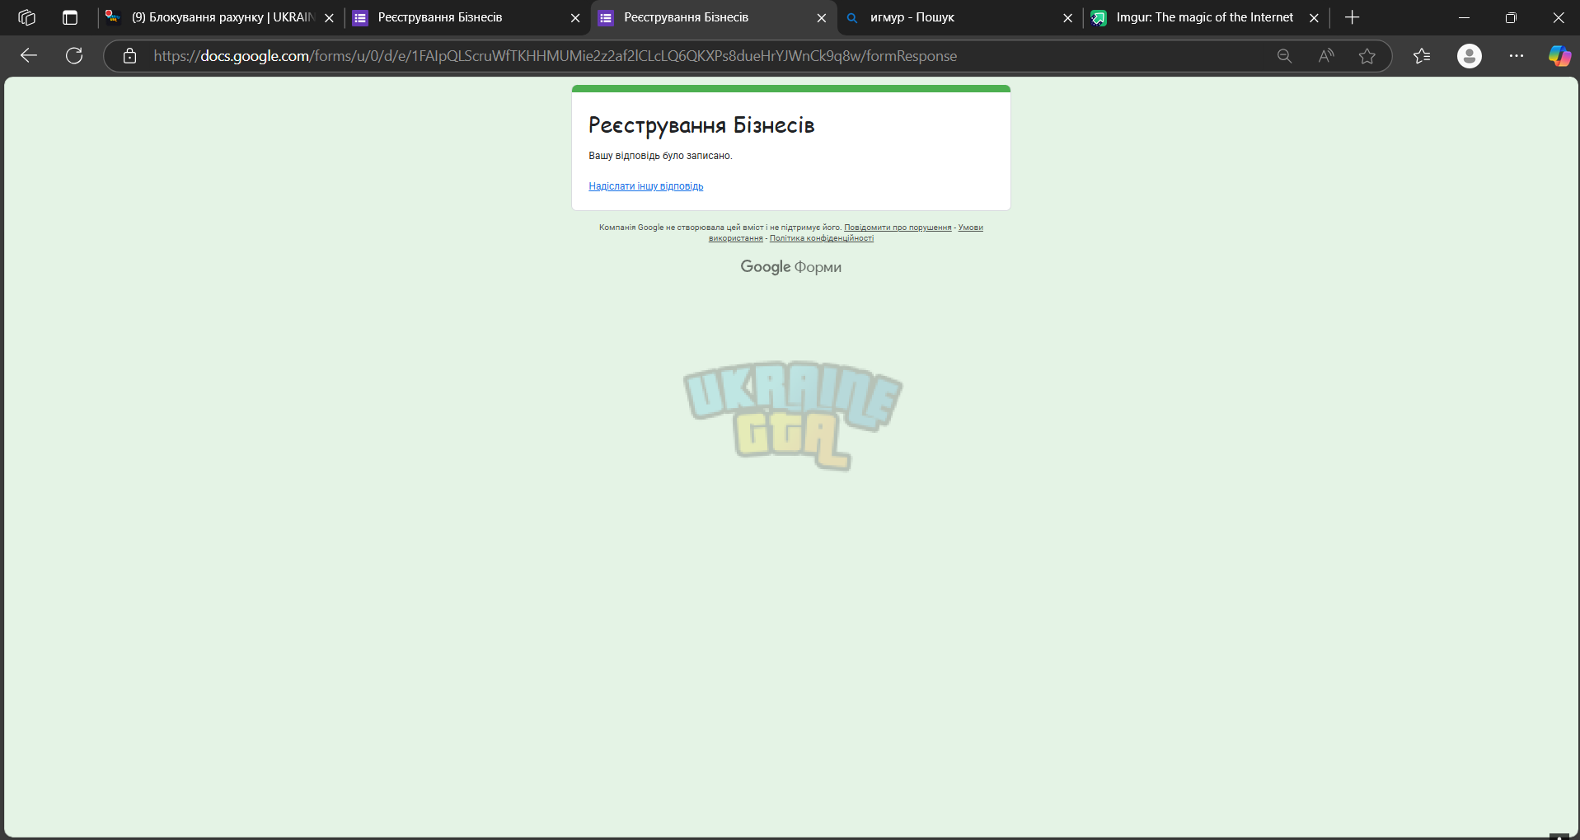Switch to Блокування рахунку tab
The width and height of the screenshot is (1580, 840).
click(x=223, y=17)
